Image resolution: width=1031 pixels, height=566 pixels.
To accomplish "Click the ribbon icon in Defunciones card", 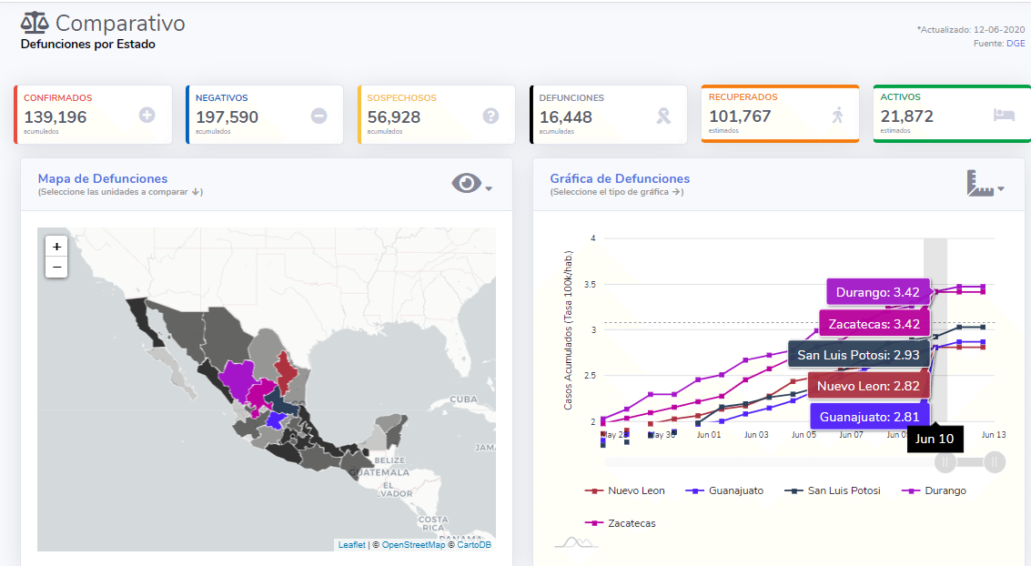I will click(x=663, y=116).
